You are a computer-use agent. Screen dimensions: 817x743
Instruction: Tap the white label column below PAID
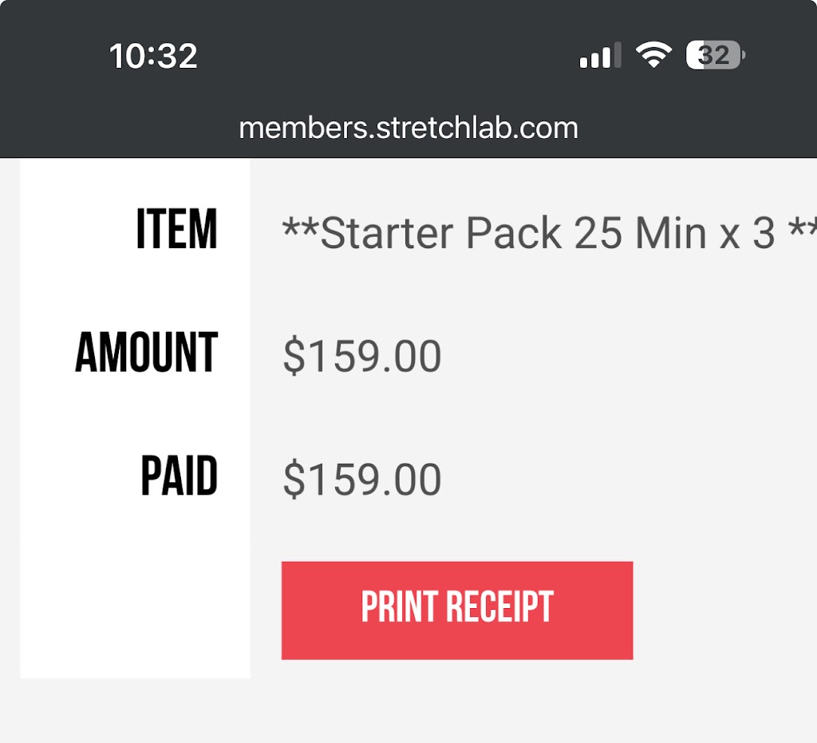click(136, 607)
